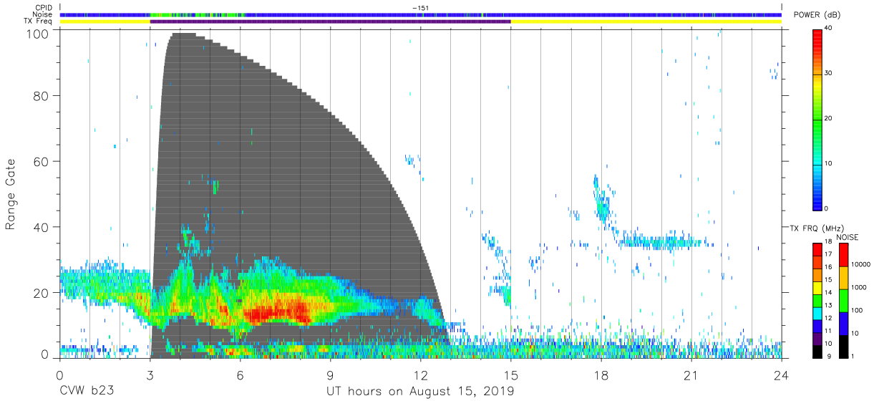Image resolution: width=879 pixels, height=406 pixels.
Task: Click x-axis tick label '3'
Action: click(150, 375)
